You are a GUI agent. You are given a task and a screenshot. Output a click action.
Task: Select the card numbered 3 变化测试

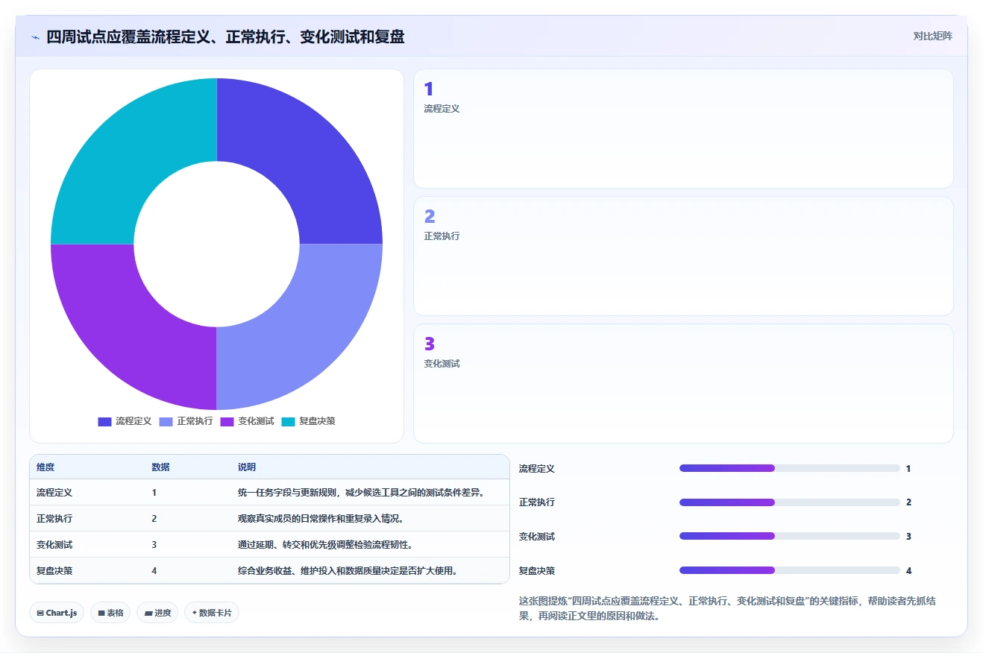[x=683, y=383]
